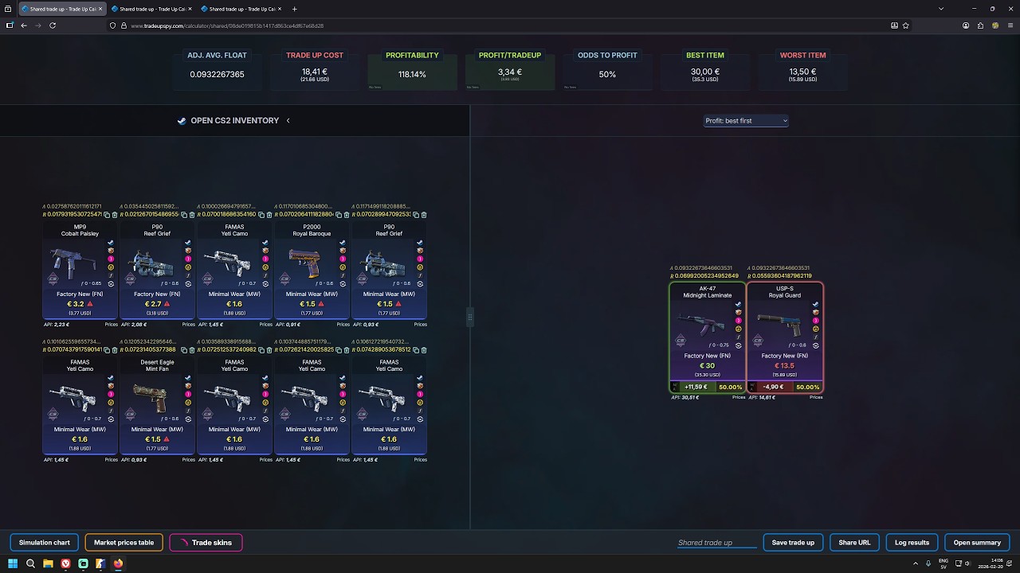
Task: Copy the Desert Eagle Mint Fan float
Action: tap(184, 350)
